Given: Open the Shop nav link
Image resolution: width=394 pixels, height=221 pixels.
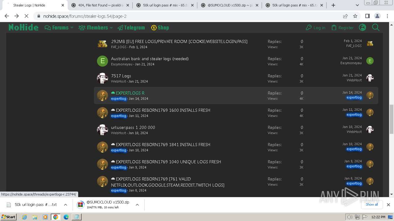Looking at the screenshot, I should (x=160, y=28).
